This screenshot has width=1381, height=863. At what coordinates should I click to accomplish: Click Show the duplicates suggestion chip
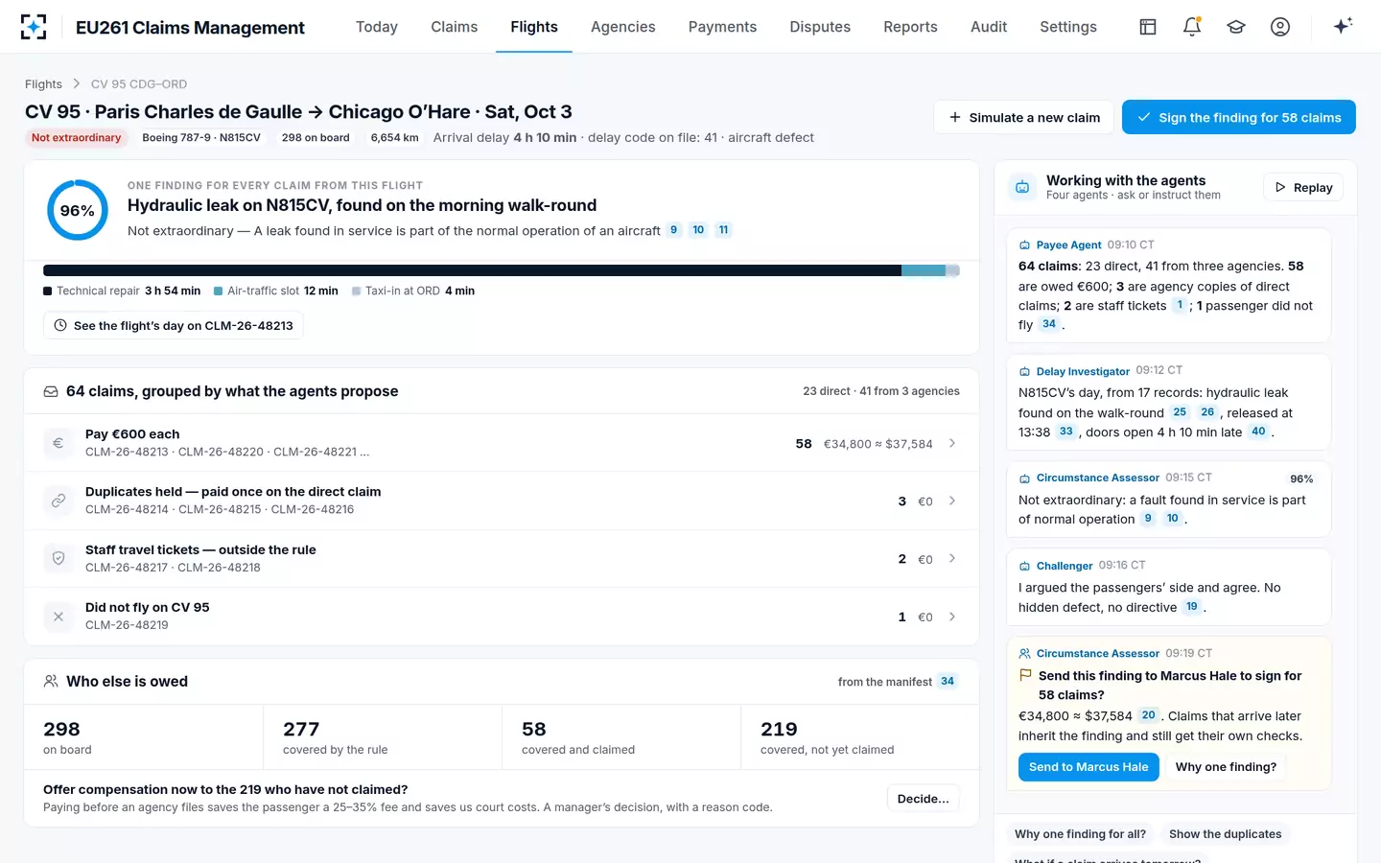pos(1225,834)
